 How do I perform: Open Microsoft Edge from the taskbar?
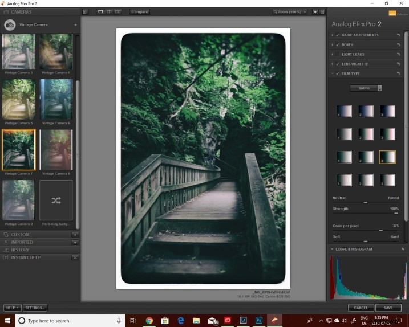tap(180, 321)
